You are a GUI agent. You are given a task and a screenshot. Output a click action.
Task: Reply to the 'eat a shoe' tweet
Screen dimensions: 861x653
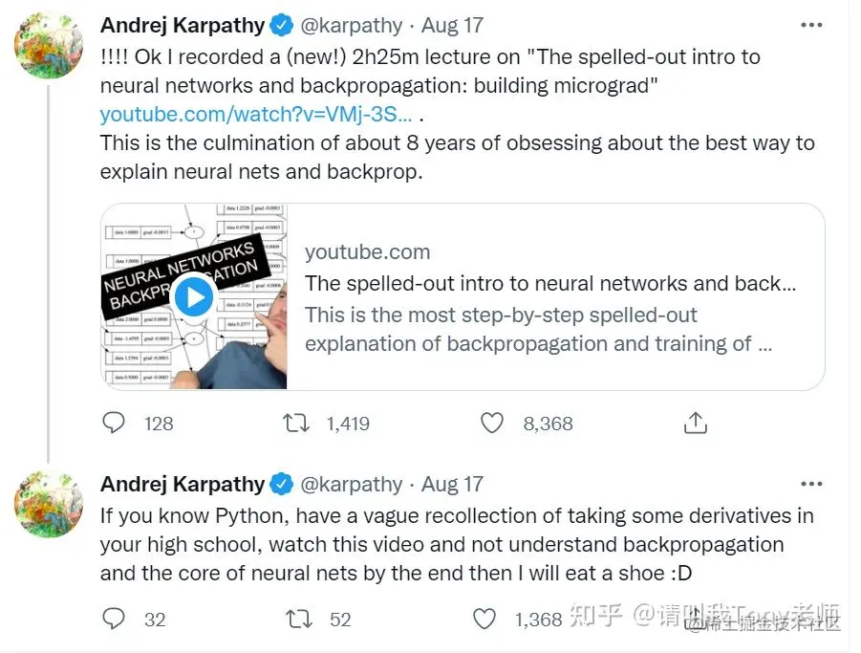114,619
